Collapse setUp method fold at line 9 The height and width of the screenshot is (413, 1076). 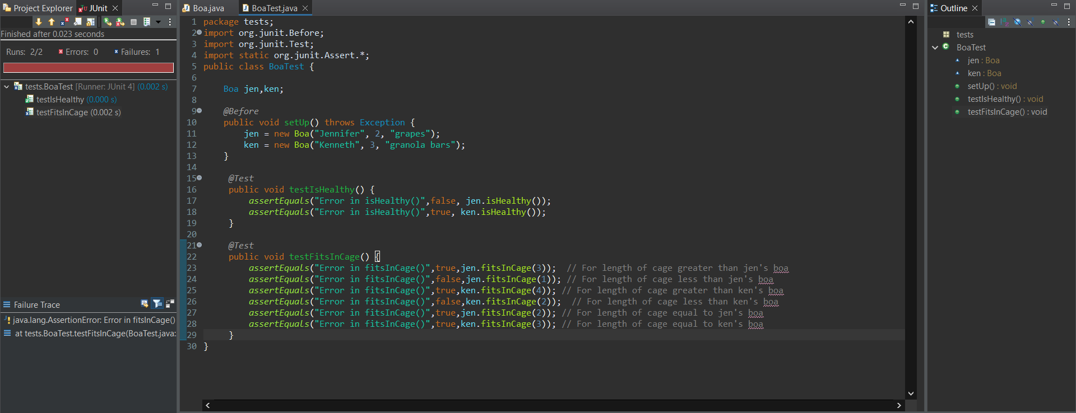(200, 111)
